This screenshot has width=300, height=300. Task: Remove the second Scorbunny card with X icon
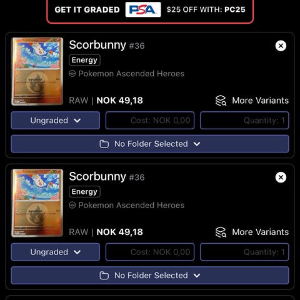click(x=281, y=177)
